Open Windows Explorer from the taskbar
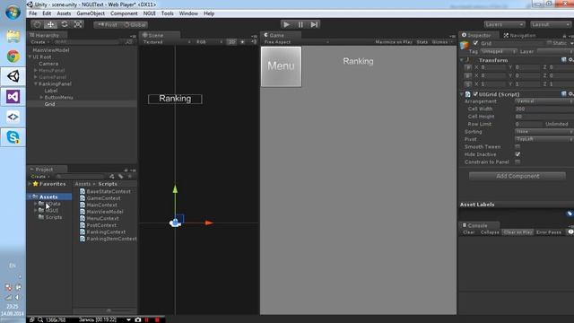This screenshot has width=574, height=323. pyautogui.click(x=13, y=36)
